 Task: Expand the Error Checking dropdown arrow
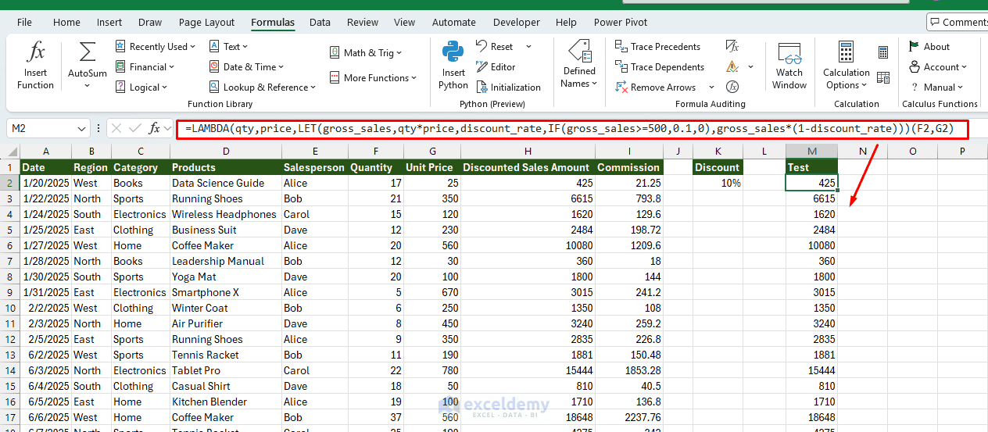751,67
